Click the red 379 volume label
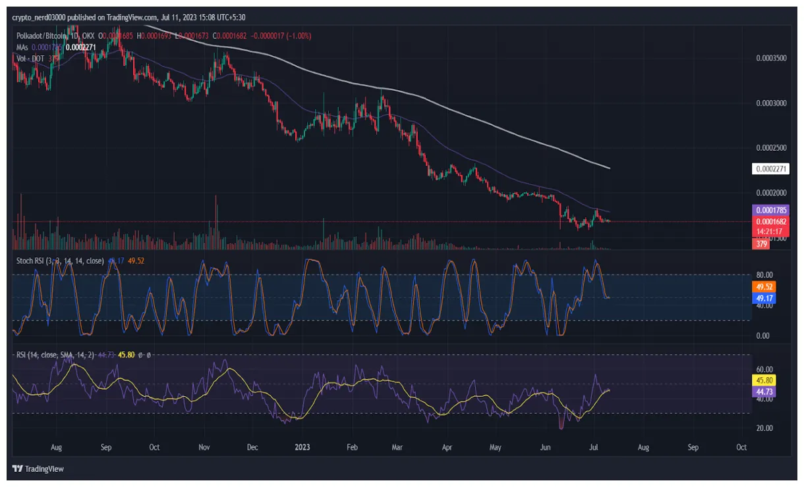 tap(759, 244)
